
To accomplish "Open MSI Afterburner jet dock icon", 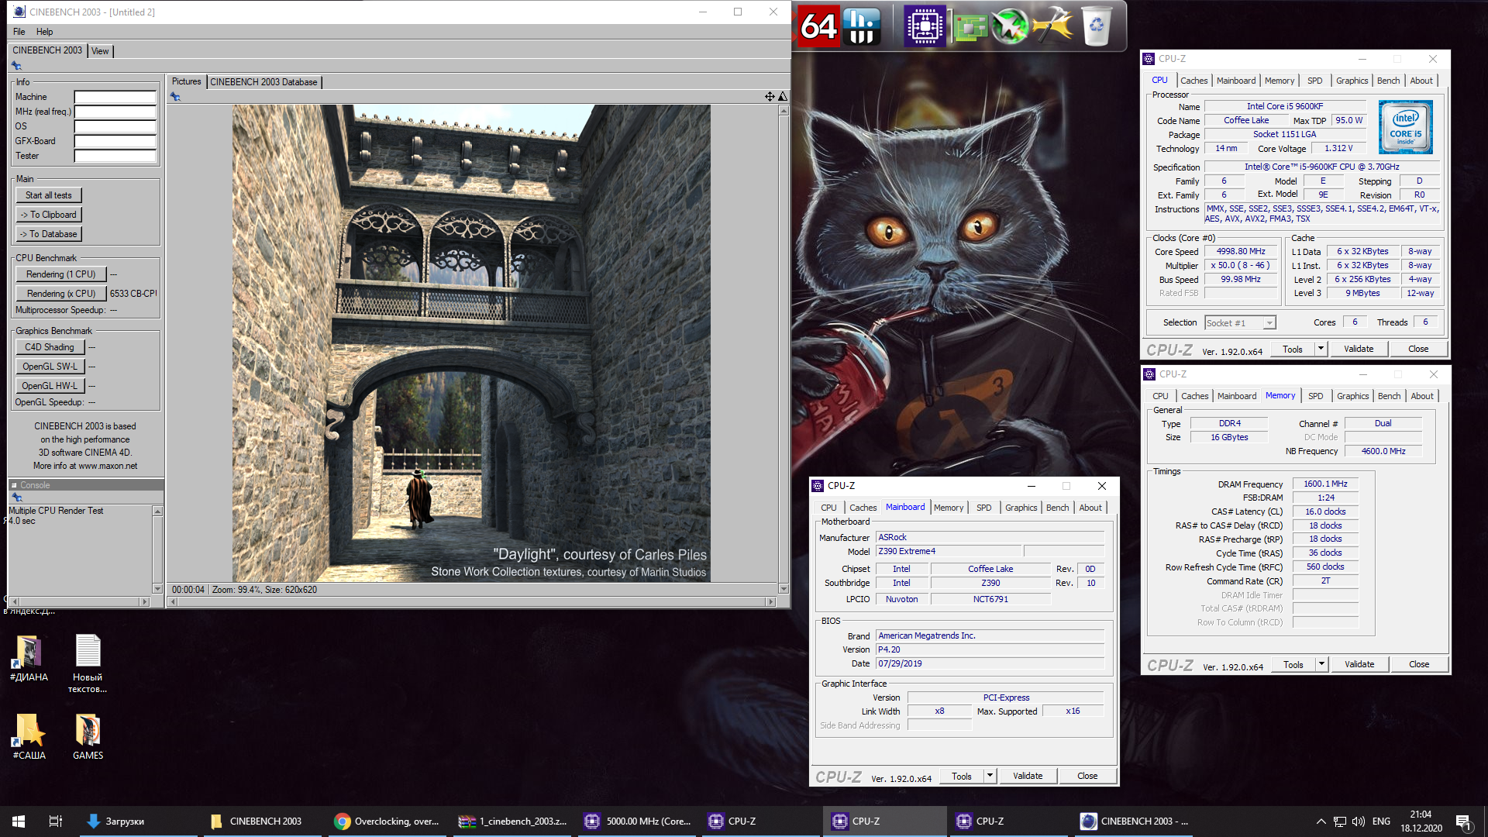I will click(1011, 26).
